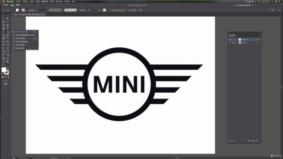Switch to the Calques panel tab

click(x=232, y=35)
